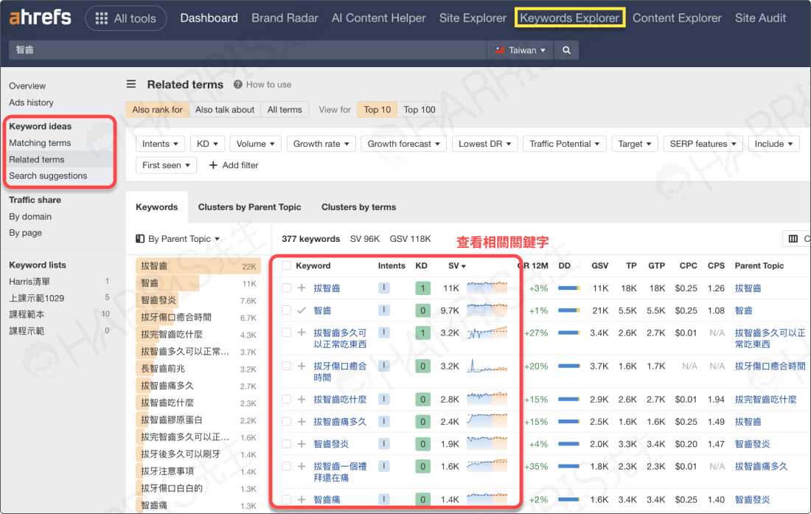Open SV trend chart for 拔智齒
The height and width of the screenshot is (514, 811).
[x=487, y=288]
